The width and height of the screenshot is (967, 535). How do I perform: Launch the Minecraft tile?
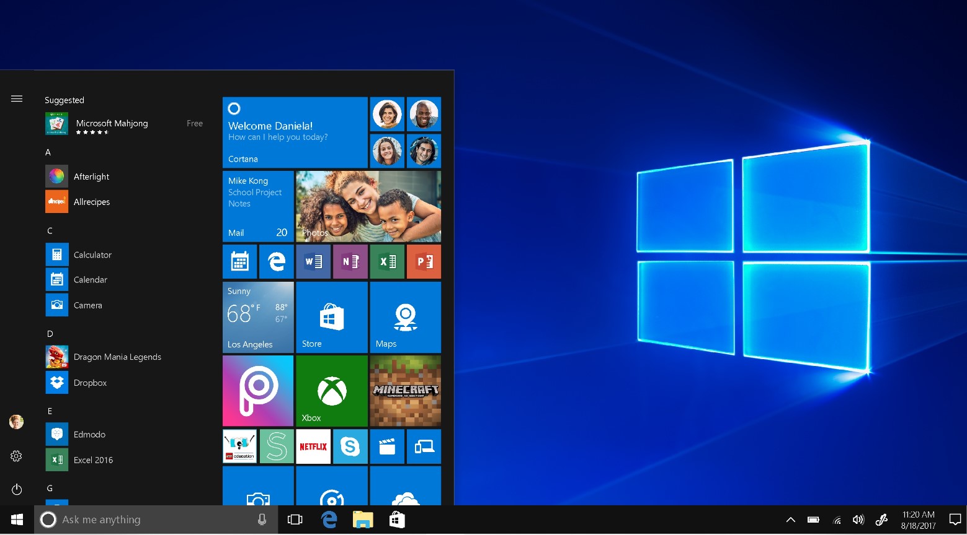(x=406, y=391)
